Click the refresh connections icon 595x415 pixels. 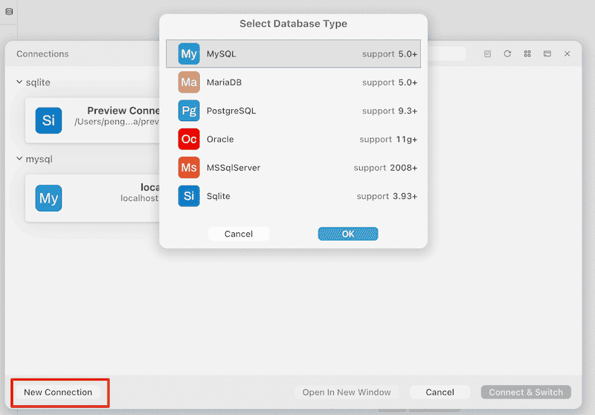click(x=507, y=53)
